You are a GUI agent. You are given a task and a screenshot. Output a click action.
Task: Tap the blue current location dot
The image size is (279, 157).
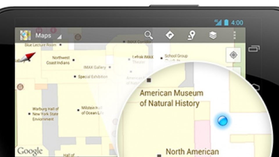pos(222,121)
